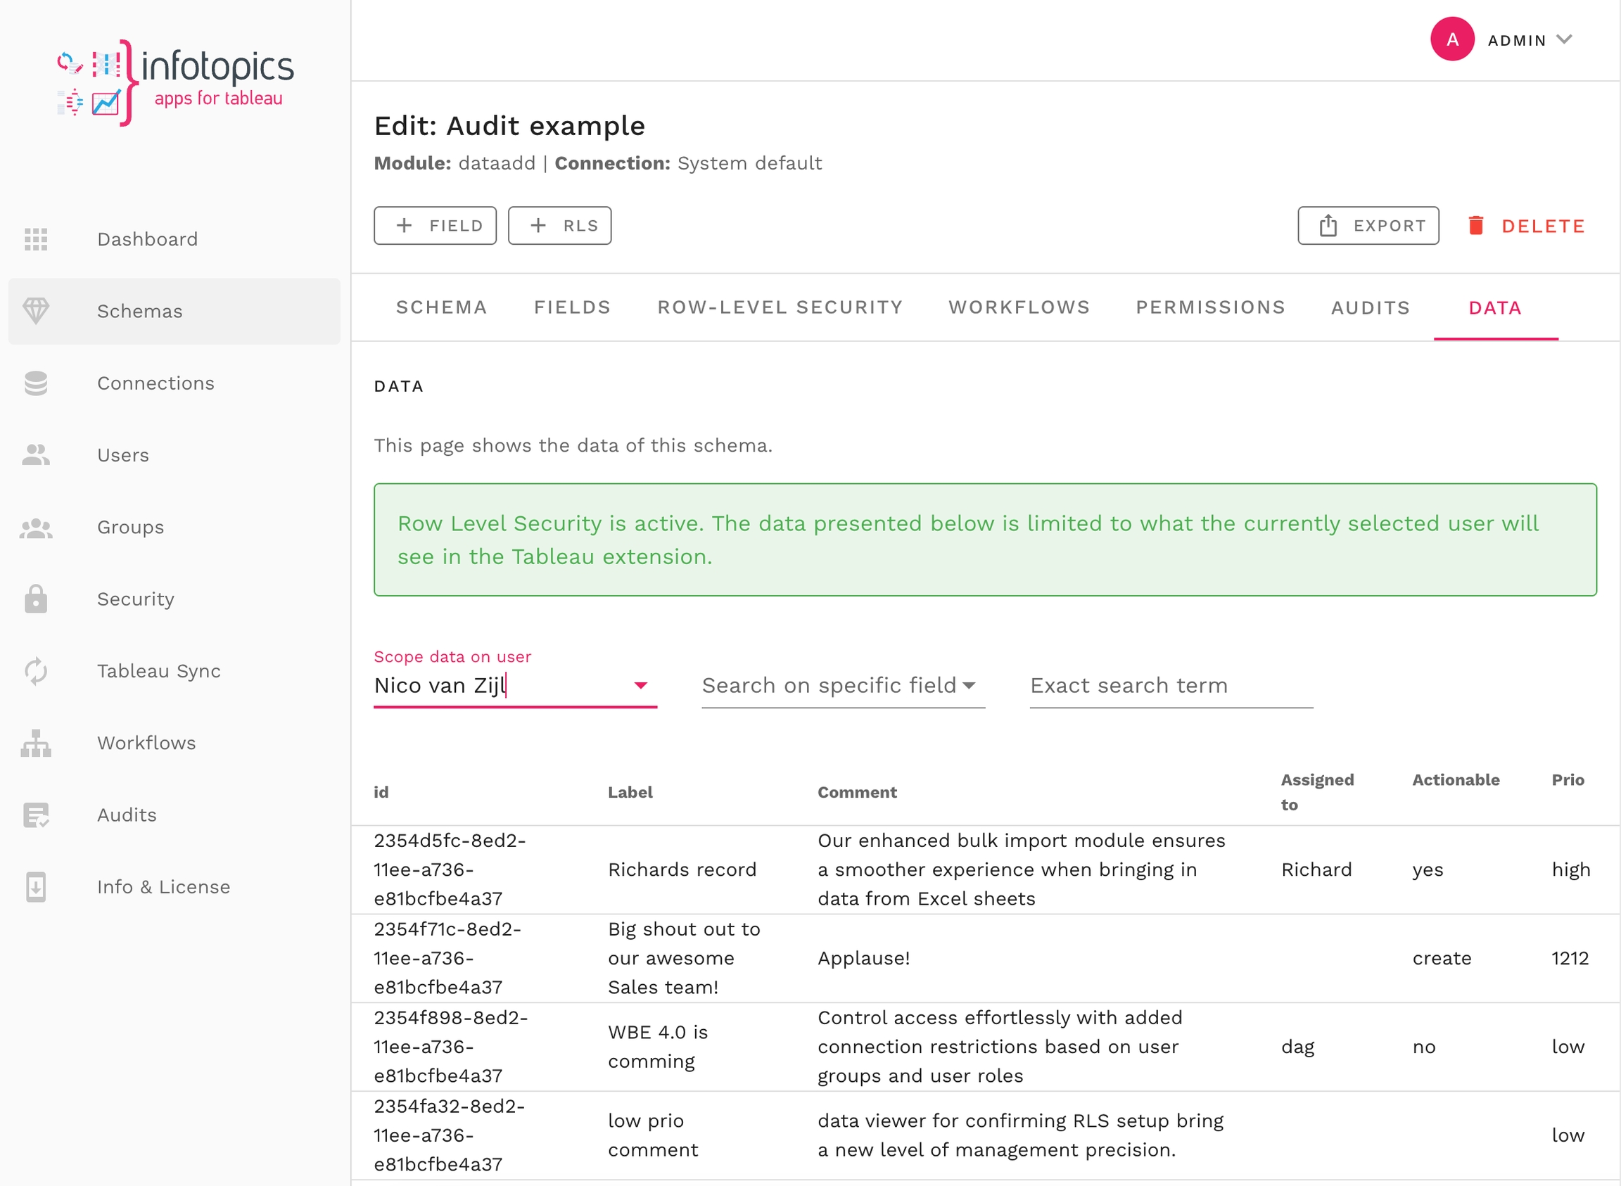Screen dimensions: 1621x1186
Task: Click the Groups people icon
Action: (x=36, y=528)
